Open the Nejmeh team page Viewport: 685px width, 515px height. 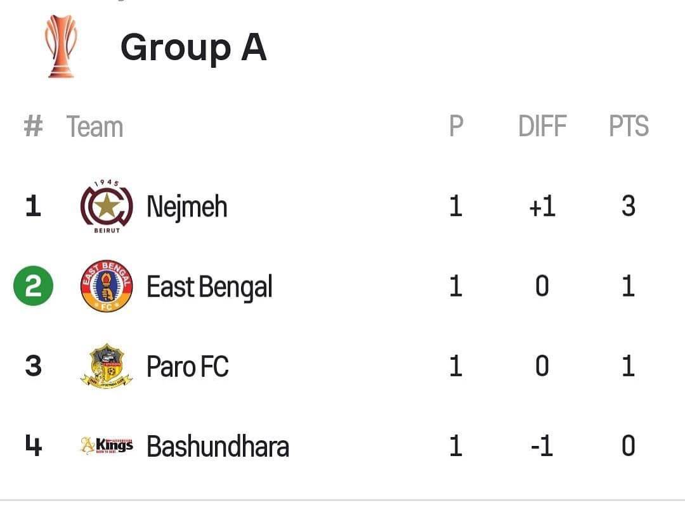[x=186, y=207]
